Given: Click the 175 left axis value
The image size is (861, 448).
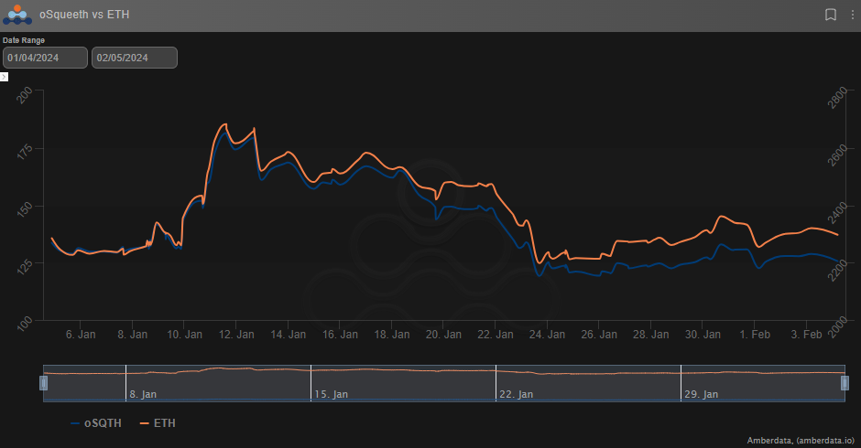Looking at the screenshot, I should 25,152.
